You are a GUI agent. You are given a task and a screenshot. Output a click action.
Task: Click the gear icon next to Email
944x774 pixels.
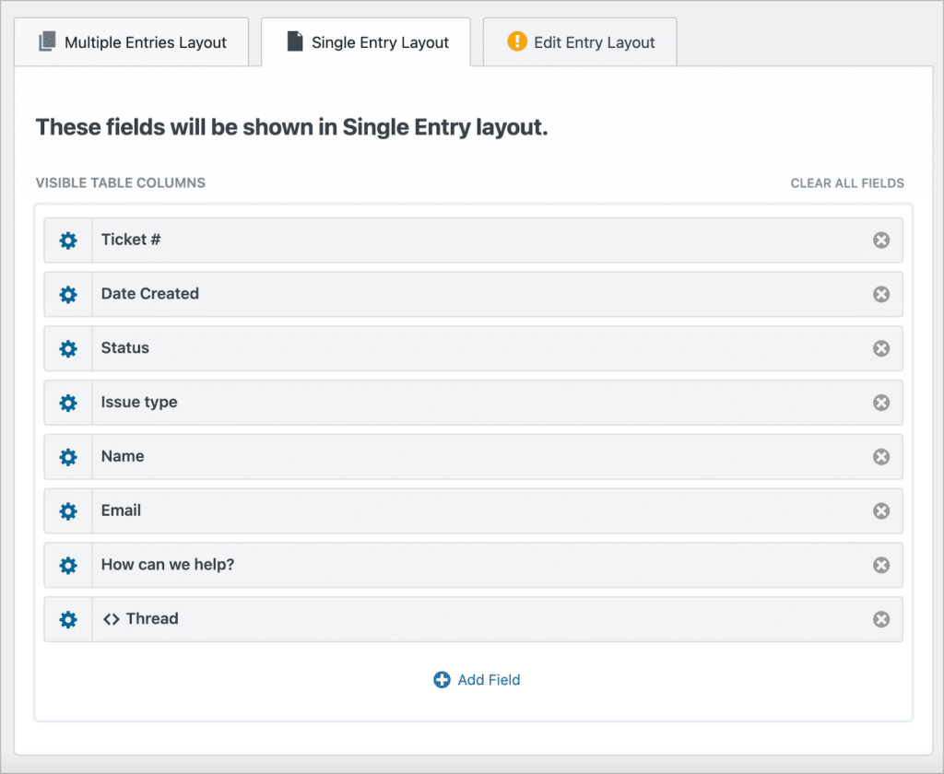pos(68,511)
